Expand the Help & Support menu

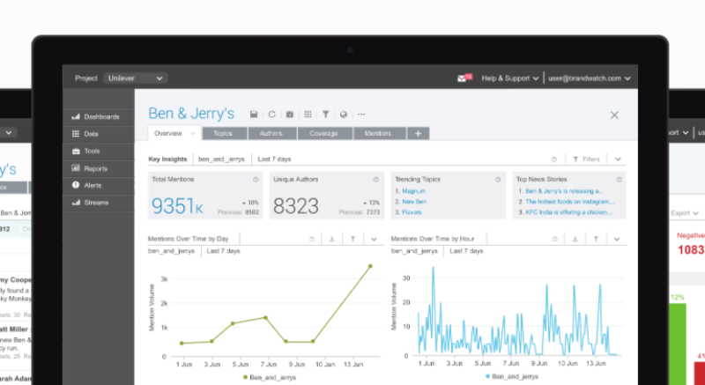pos(510,78)
